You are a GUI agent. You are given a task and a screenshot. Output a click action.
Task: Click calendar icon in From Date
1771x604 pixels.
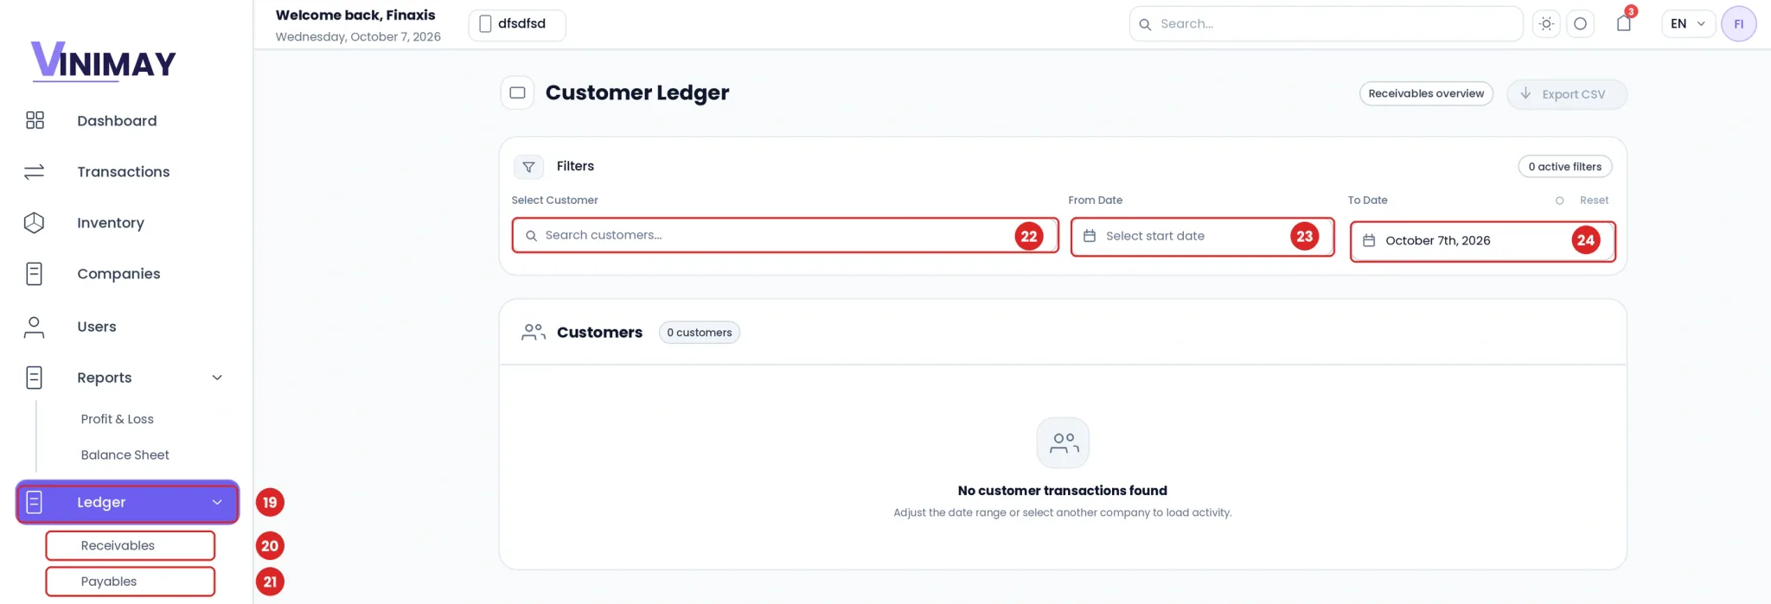point(1090,236)
